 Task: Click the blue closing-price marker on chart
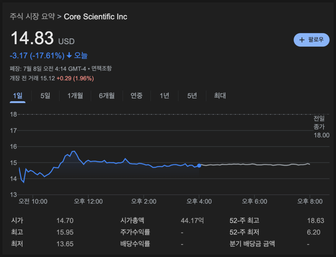pos(199,165)
